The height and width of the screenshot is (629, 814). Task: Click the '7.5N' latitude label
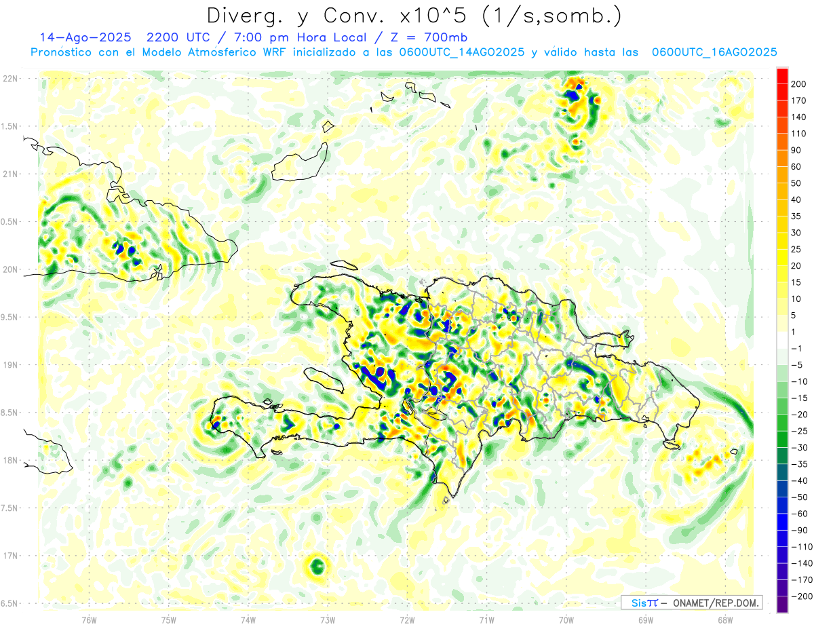[x=9, y=508]
